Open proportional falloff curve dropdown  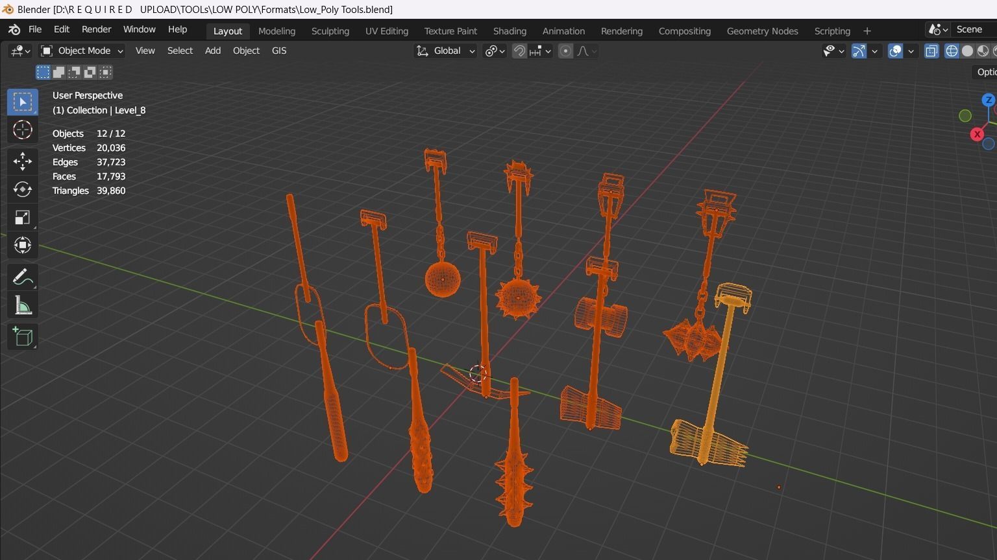pyautogui.click(x=587, y=51)
